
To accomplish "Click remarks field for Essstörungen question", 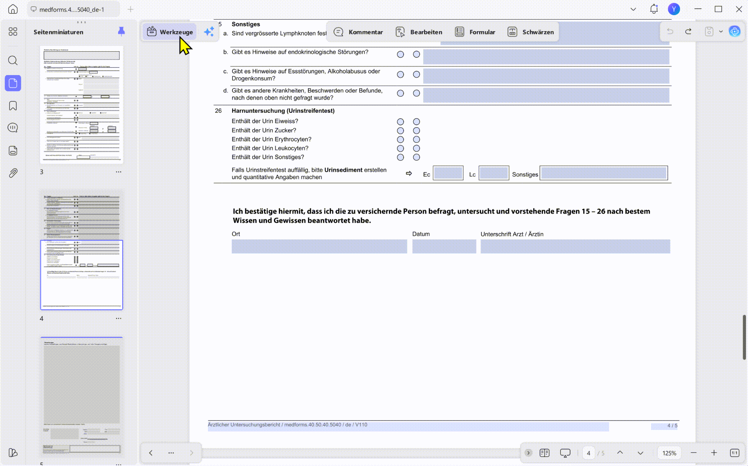I will pos(546,76).
